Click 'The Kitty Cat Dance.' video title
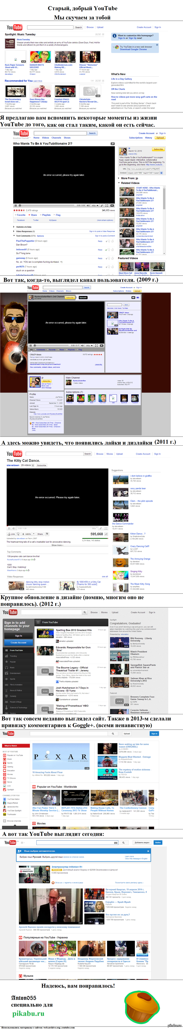 (x=23, y=461)
